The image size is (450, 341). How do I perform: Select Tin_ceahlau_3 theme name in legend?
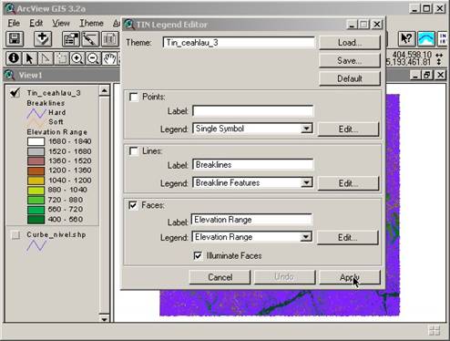54,93
